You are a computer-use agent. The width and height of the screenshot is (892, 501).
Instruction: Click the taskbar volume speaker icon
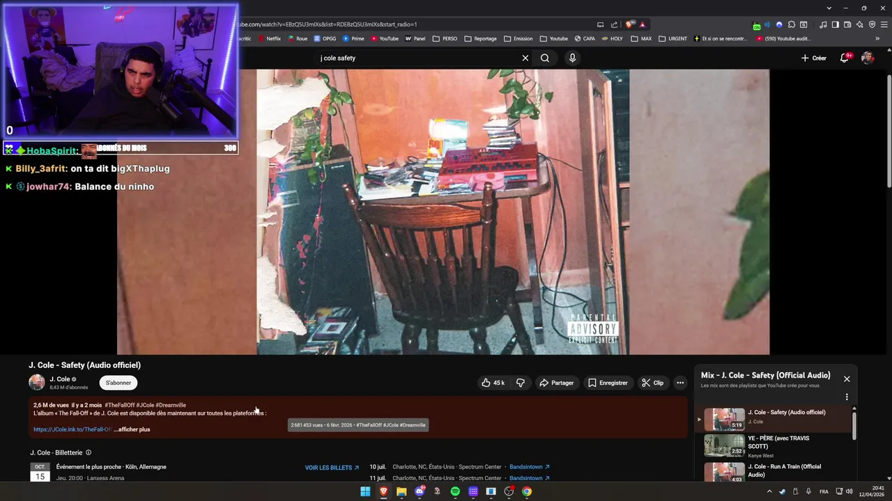[x=849, y=491]
